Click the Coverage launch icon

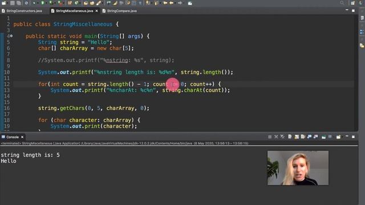(x=51, y=3)
